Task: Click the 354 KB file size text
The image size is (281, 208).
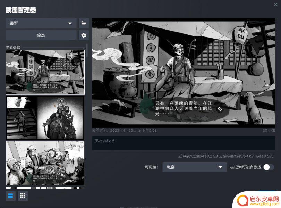Action: (x=269, y=130)
